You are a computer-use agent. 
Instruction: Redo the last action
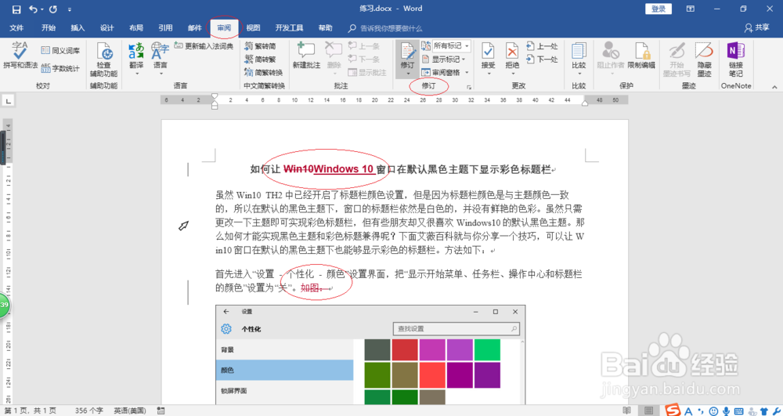[x=53, y=9]
